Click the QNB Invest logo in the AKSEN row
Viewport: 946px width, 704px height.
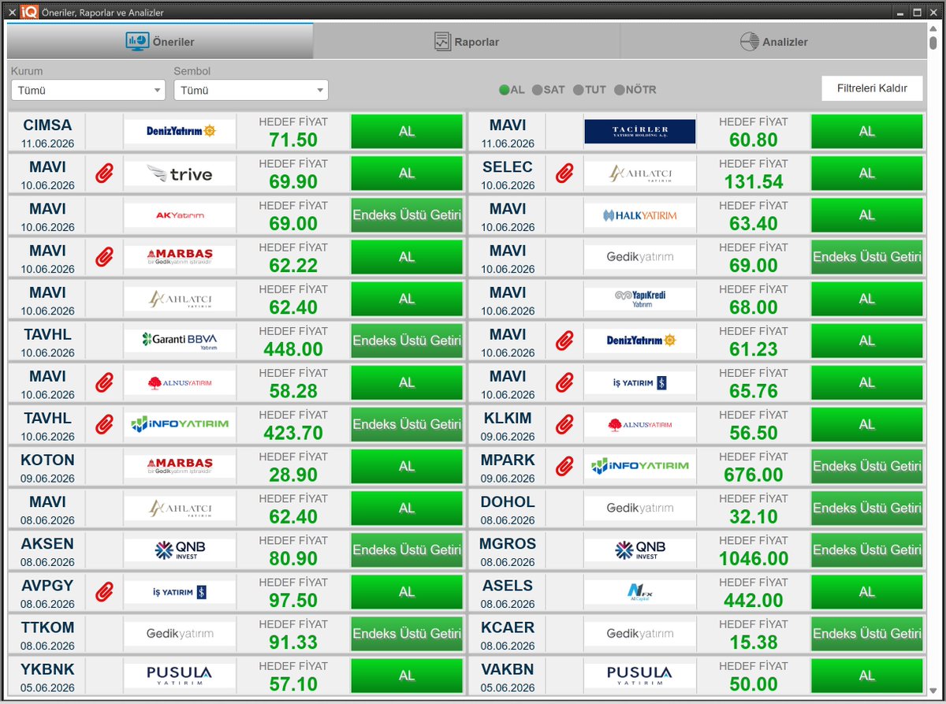[180, 549]
